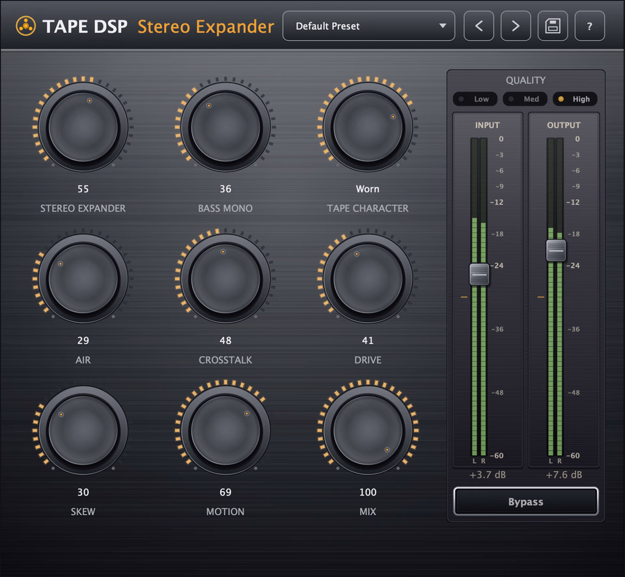Click the INPUT meter heading
The image size is (625, 577).
(487, 125)
